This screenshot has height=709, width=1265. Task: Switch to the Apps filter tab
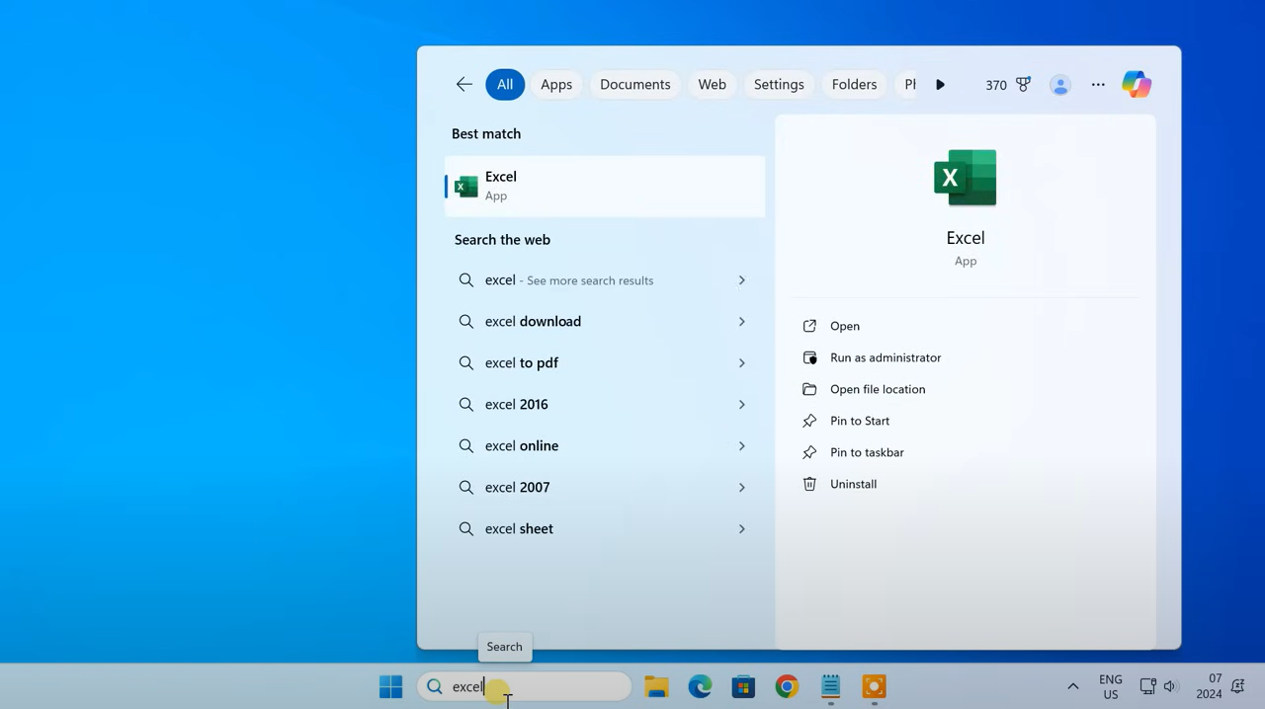tap(556, 85)
